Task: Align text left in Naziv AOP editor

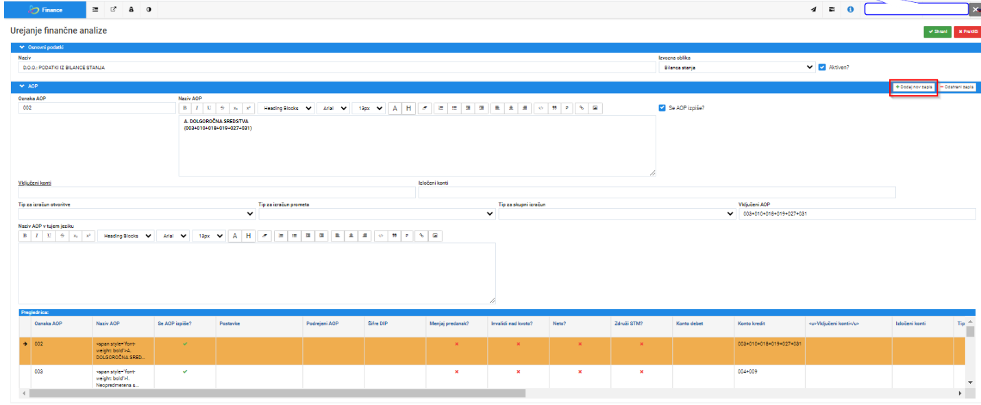Action: 497,108
